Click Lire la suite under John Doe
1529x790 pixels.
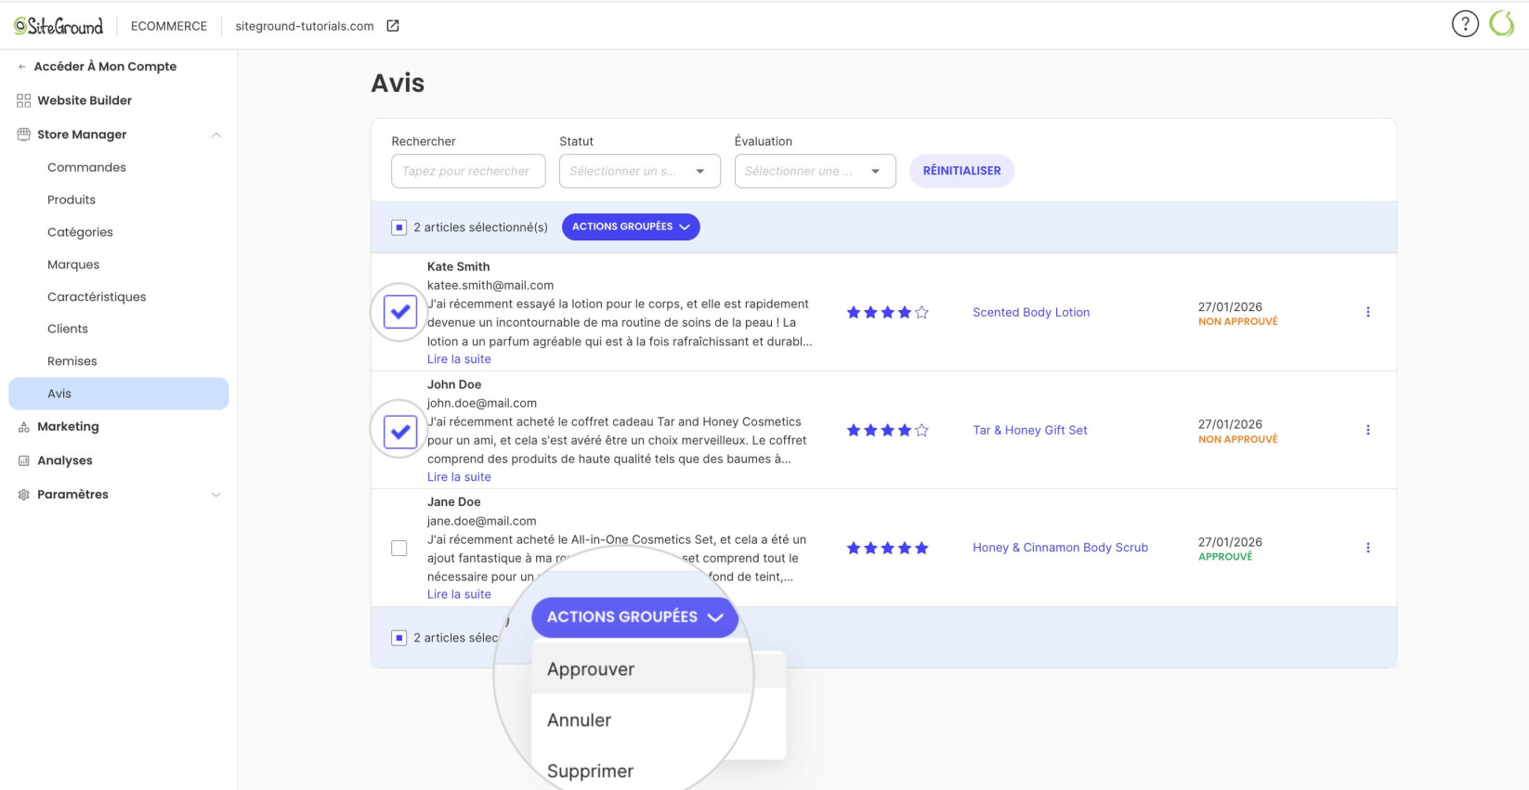459,477
